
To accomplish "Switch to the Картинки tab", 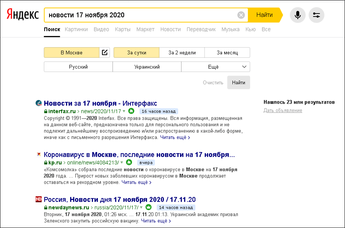I will pos(76,30).
